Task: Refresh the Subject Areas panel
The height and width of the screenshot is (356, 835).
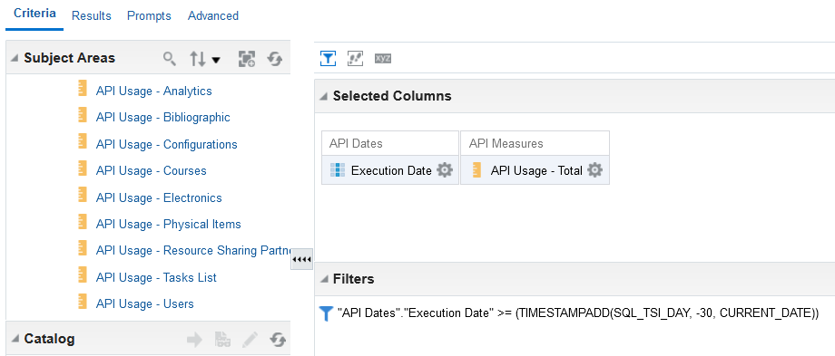Action: 275,59
